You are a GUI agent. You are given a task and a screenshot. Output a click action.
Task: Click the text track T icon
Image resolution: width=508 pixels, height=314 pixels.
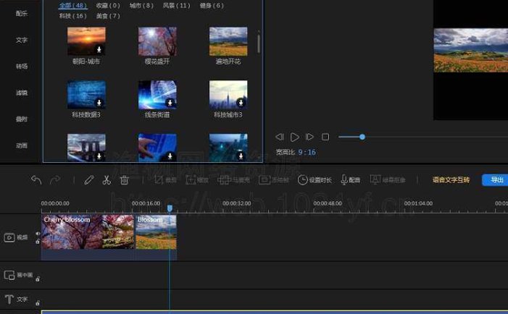[9, 299]
